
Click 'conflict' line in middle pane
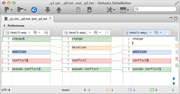click(86, 61)
